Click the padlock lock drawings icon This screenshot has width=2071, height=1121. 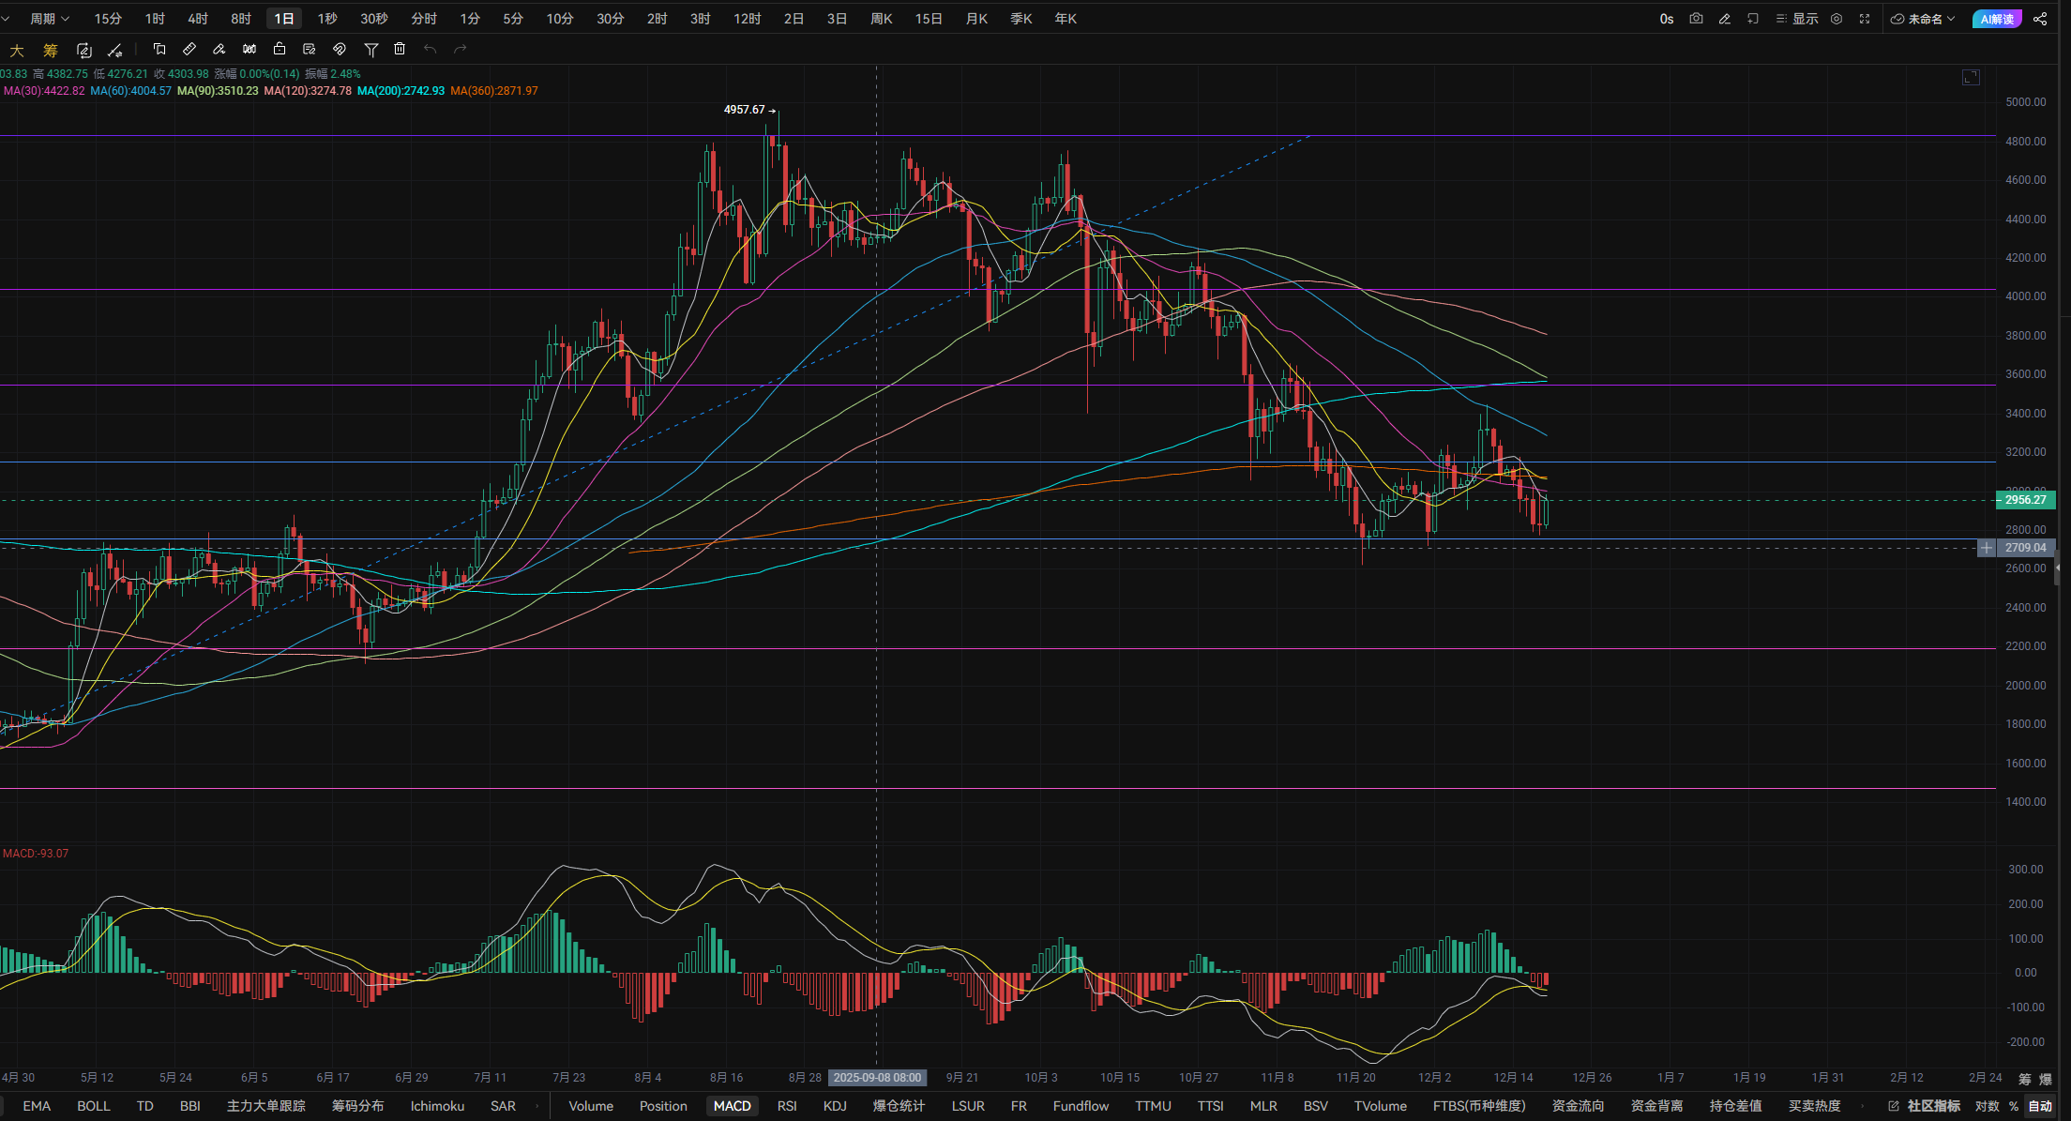(x=279, y=49)
